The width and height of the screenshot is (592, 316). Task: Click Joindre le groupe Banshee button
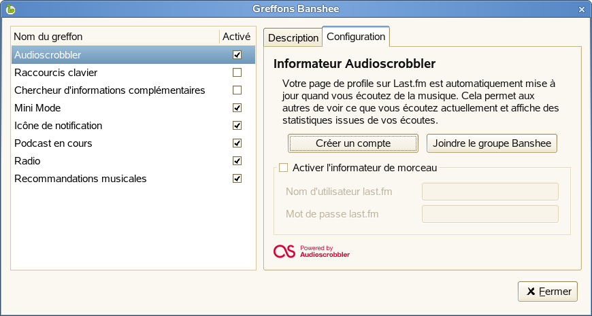point(491,143)
